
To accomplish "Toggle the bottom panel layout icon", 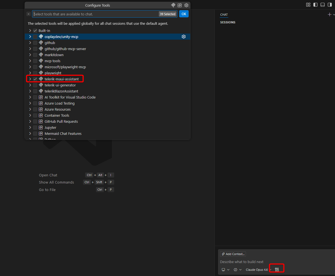I will coord(323,5).
